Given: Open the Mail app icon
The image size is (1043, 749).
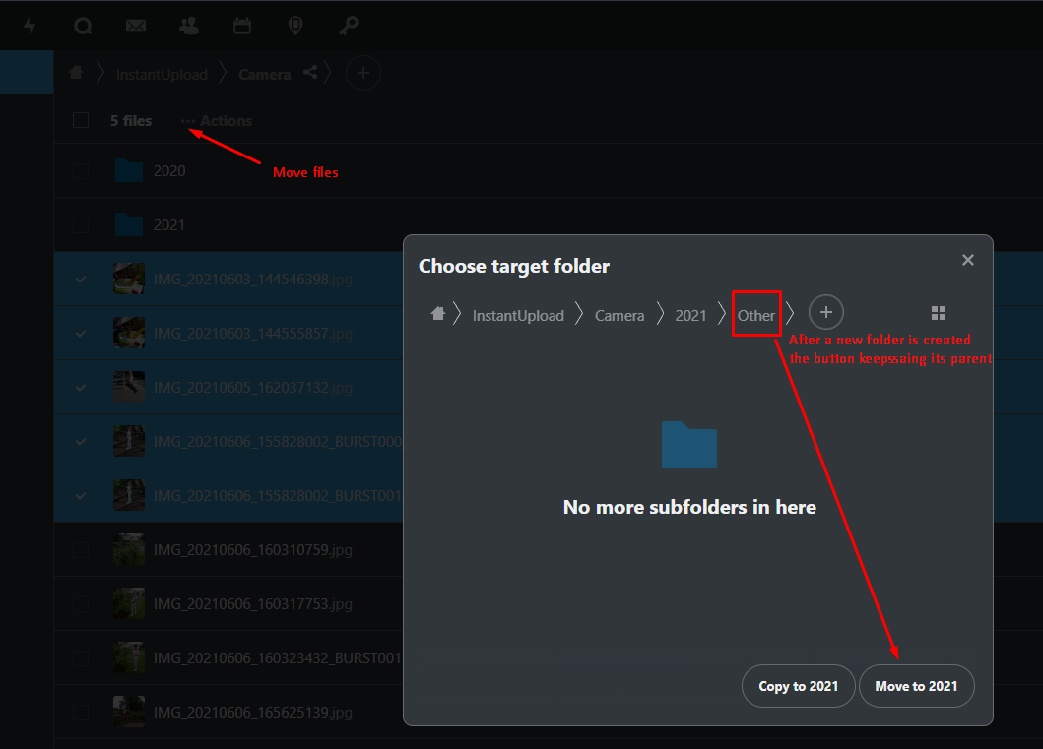Looking at the screenshot, I should (136, 25).
